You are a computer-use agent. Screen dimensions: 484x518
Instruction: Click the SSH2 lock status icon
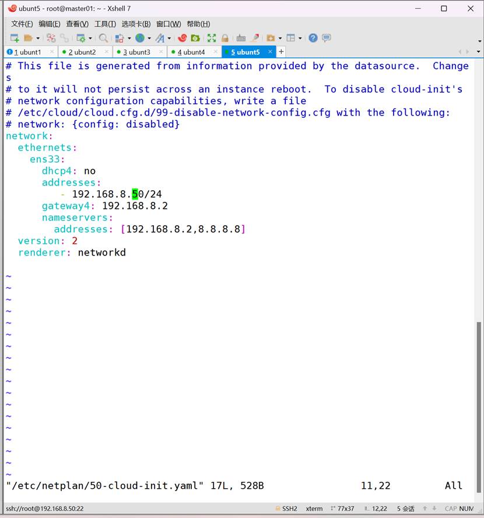coord(278,509)
